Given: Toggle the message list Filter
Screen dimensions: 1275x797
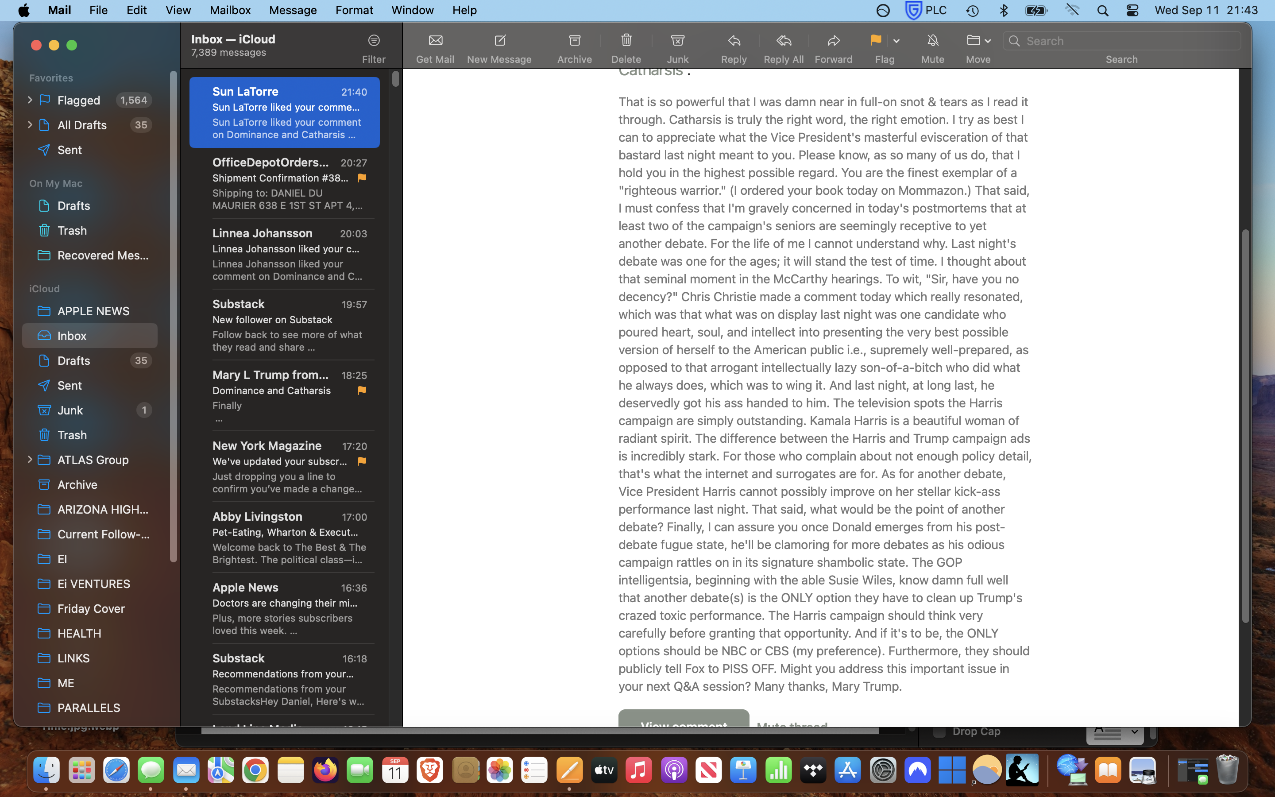Looking at the screenshot, I should [x=374, y=41].
